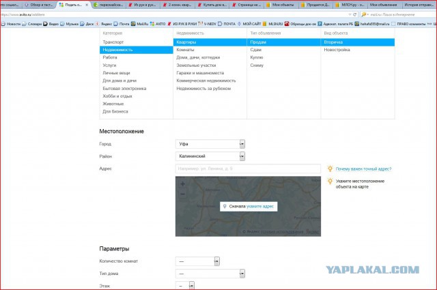The width and height of the screenshot is (437, 290).
Task: Open the Город dropdown showing Уфа
Action: (x=210, y=144)
